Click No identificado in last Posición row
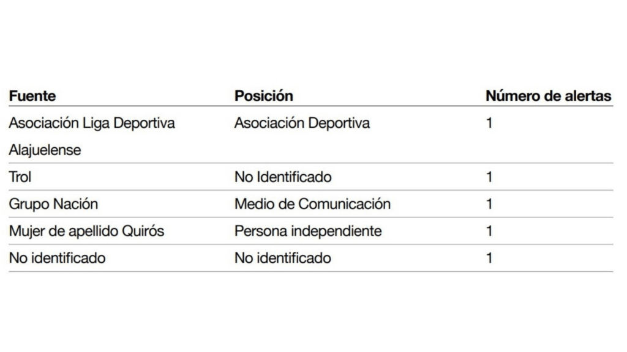The image size is (627, 352). pyautogui.click(x=283, y=258)
